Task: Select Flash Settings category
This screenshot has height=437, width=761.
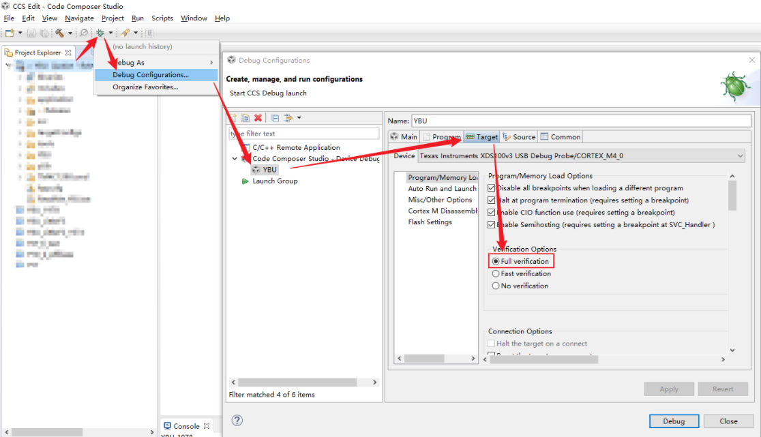Action: (x=430, y=222)
